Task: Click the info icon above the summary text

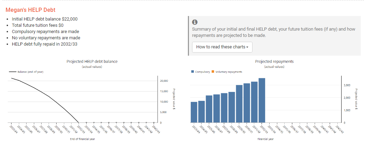Action: point(195,22)
